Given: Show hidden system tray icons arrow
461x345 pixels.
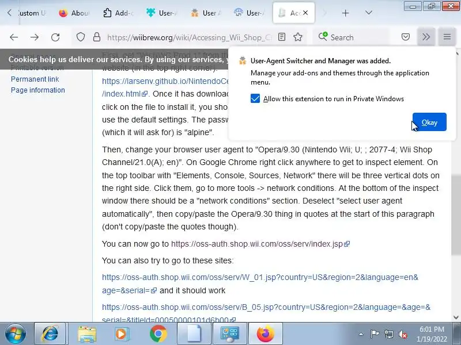Looking at the screenshot, I should [361, 334].
